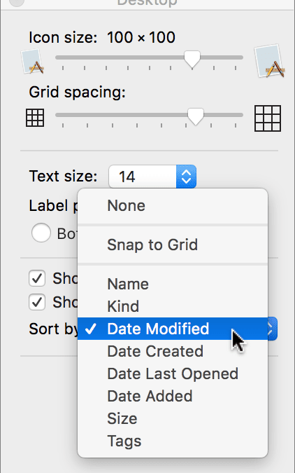Select the checked Date Modified option
The height and width of the screenshot is (473, 295).
[173, 329]
